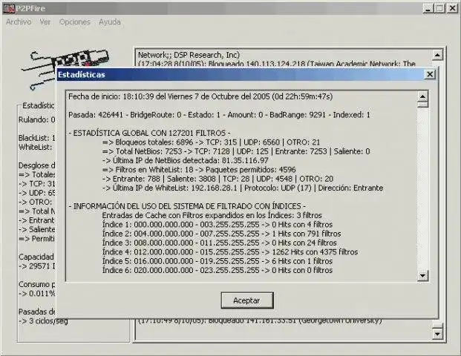The image size is (461, 356).
Task: Click the 'Índice 2: 004.000.000.000' row
Action: pos(221,234)
